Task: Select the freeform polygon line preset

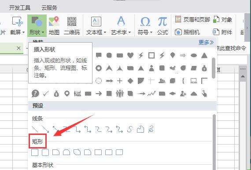Action: point(140,129)
